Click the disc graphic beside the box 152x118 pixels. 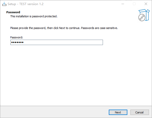pyautogui.click(x=142, y=18)
